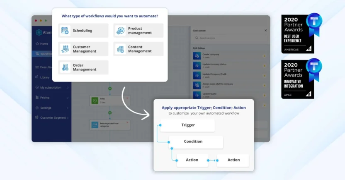This screenshot has height=180, width=345.
Task: Click the Execution sidebar icon
Action: coord(37,67)
